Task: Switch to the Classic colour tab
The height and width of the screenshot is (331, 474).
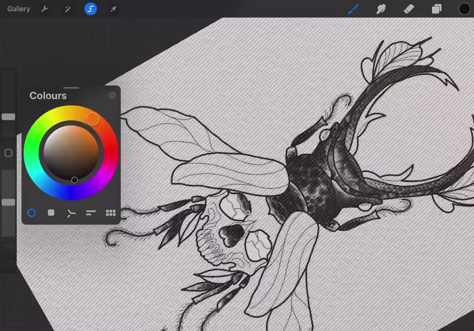Action: (x=51, y=213)
